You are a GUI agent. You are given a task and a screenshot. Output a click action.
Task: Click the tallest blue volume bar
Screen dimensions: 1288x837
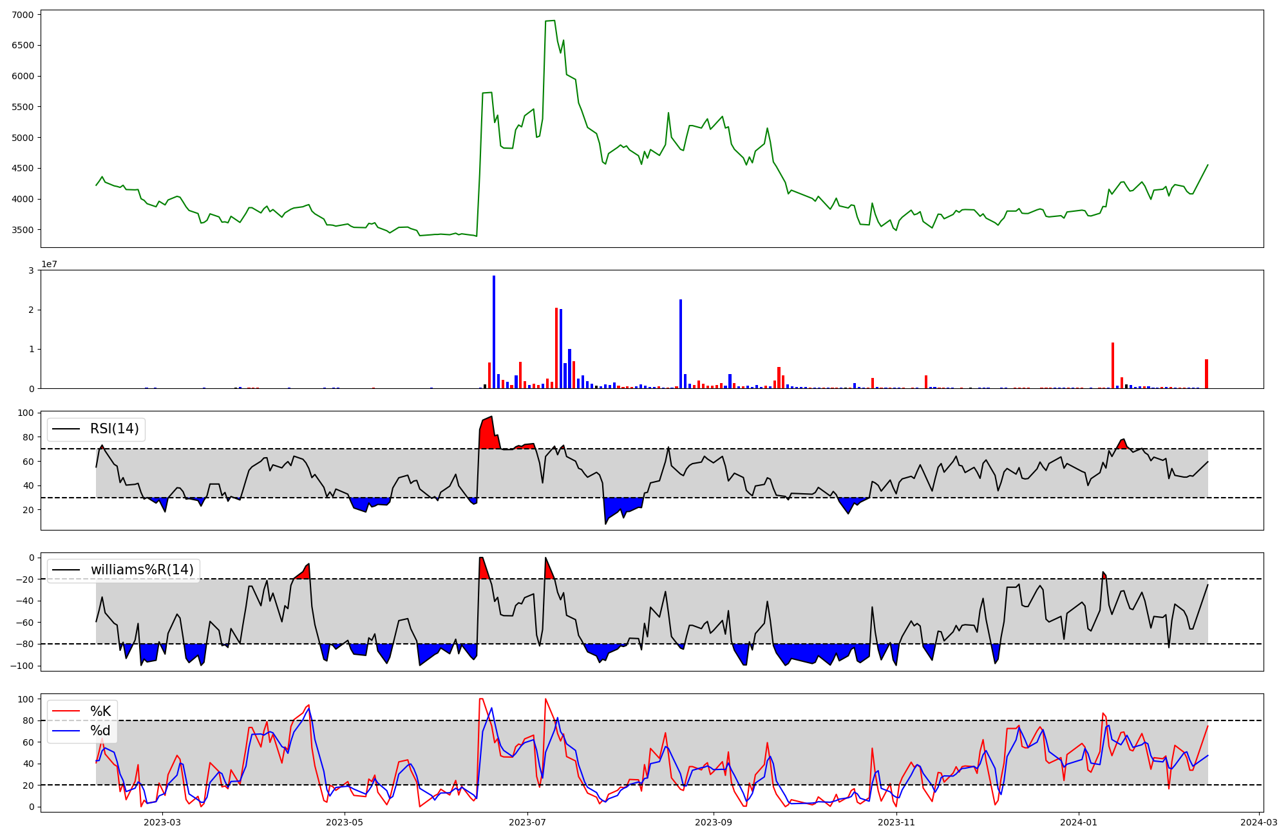494,332
